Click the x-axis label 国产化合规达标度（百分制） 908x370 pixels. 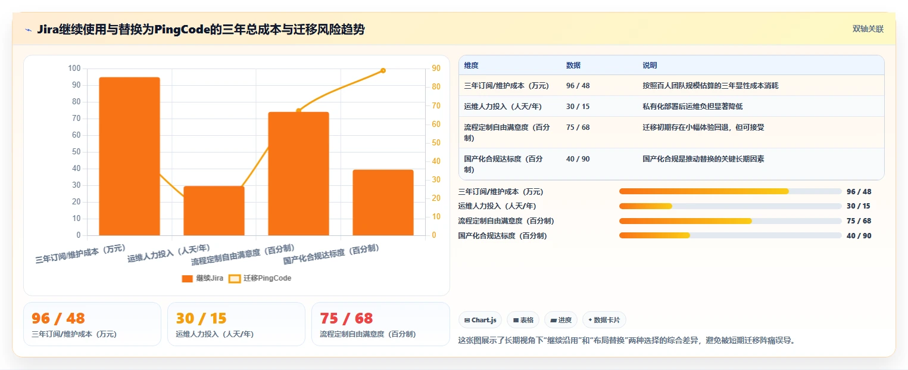[x=331, y=253]
